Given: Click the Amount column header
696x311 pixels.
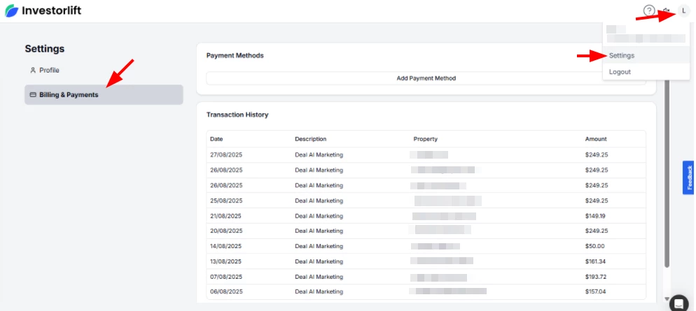Looking at the screenshot, I should click(596, 139).
